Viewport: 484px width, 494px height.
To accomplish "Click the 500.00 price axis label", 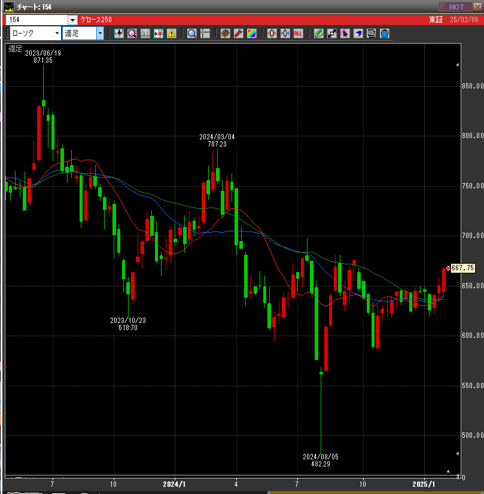I will 473,435.
